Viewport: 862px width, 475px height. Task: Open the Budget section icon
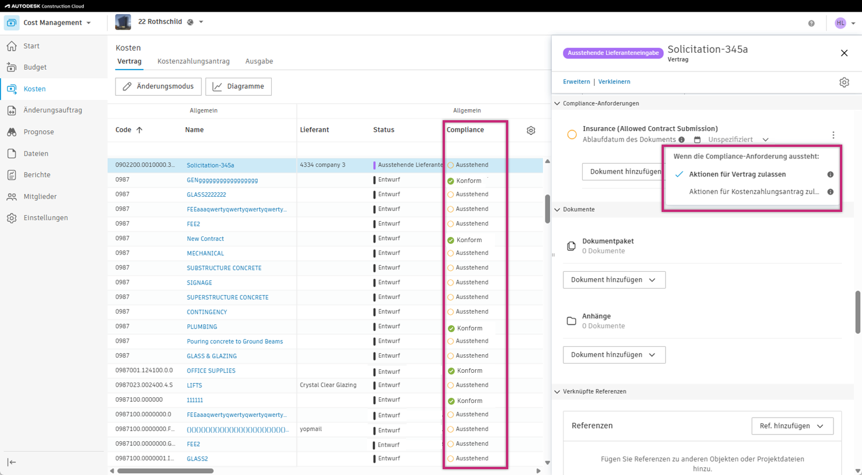point(12,67)
